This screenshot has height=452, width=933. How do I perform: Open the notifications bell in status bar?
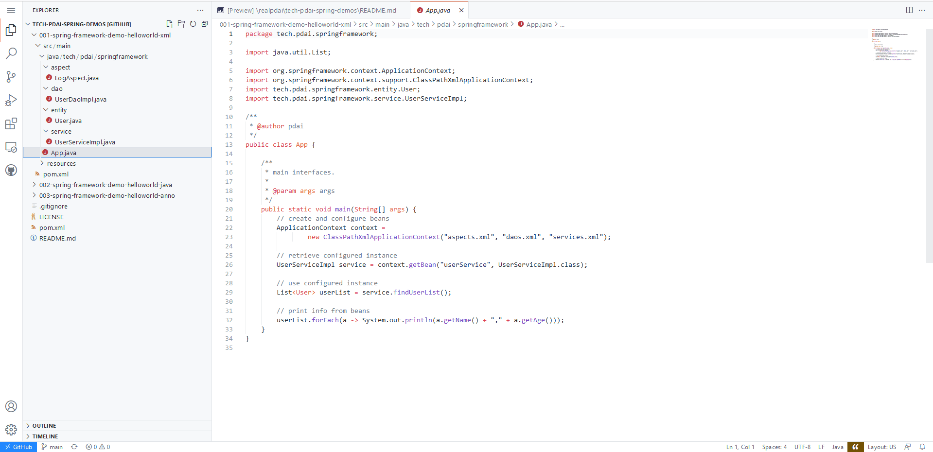[922, 447]
